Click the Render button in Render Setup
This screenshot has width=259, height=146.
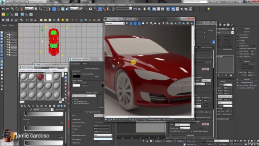point(210,30)
